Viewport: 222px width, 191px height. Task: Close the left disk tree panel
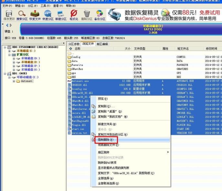(64, 43)
